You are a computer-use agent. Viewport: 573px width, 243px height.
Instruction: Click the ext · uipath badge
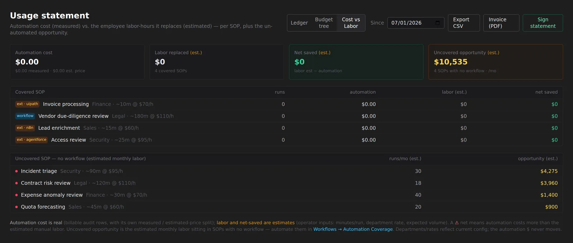[x=27, y=104]
